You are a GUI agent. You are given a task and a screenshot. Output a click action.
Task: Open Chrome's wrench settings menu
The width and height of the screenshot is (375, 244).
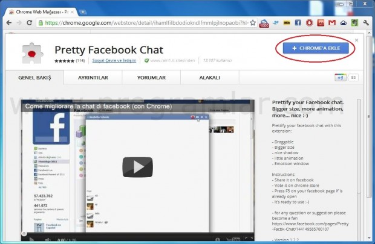[366, 23]
